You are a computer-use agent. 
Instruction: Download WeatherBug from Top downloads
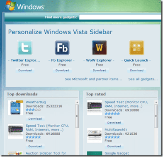[x=35, y=119]
